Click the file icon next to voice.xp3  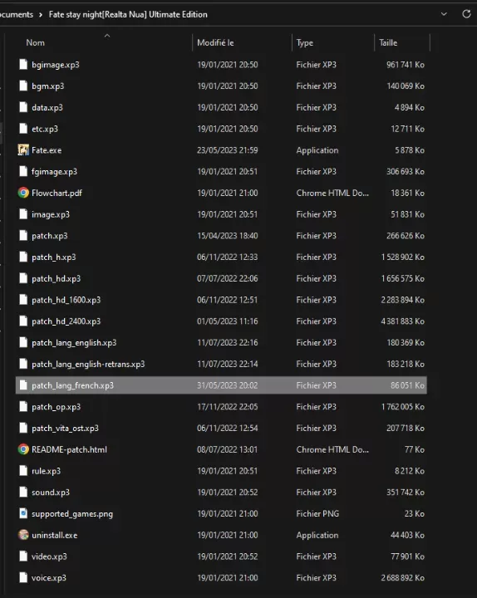coord(23,578)
